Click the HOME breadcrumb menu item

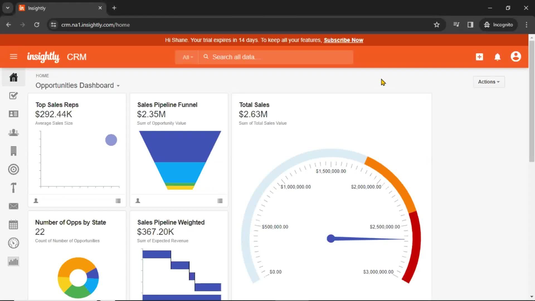(42, 75)
